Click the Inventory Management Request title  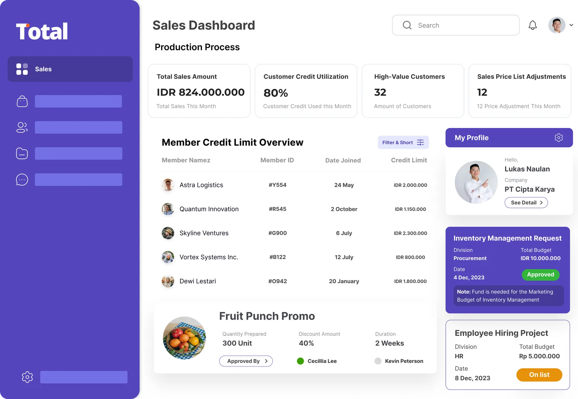coord(508,238)
